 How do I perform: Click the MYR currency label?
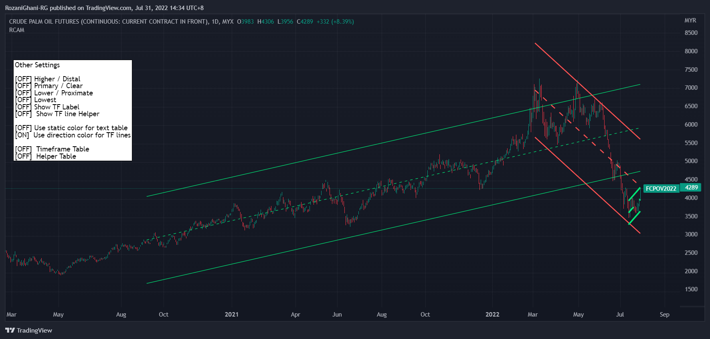pyautogui.click(x=690, y=20)
